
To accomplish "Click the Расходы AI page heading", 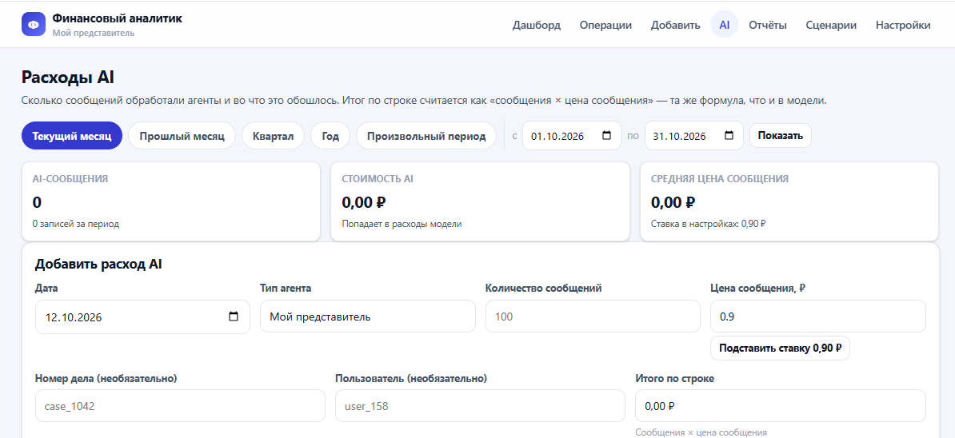I will click(x=68, y=78).
